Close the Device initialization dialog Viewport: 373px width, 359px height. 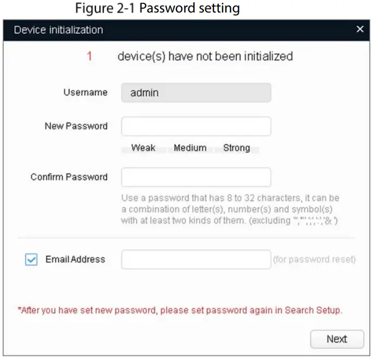click(x=360, y=29)
